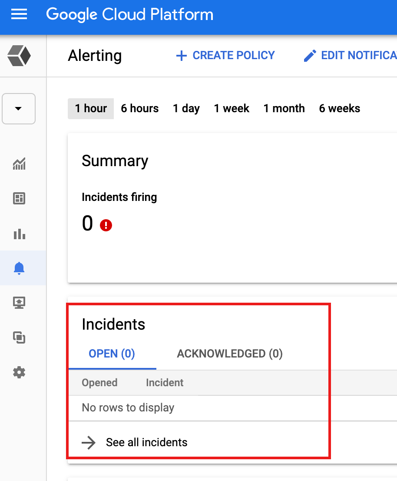The image size is (397, 481).
Task: Open the Metrics explorer bar chart icon
Action: (19, 234)
